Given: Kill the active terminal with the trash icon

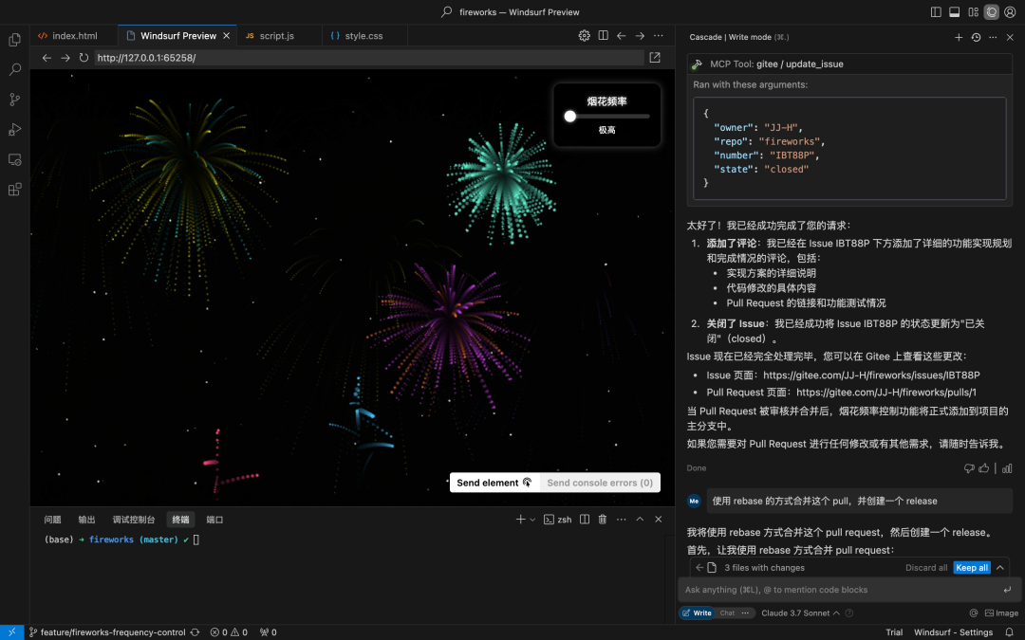Looking at the screenshot, I should 604,519.
